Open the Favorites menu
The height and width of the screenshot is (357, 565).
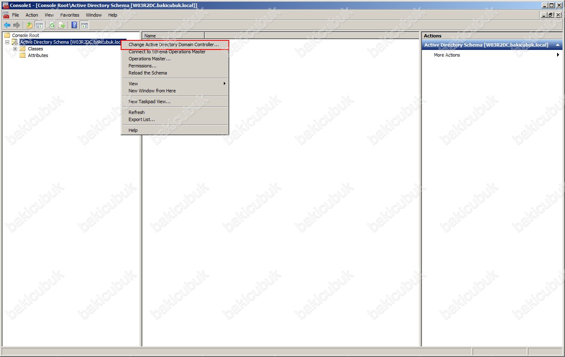coord(70,15)
